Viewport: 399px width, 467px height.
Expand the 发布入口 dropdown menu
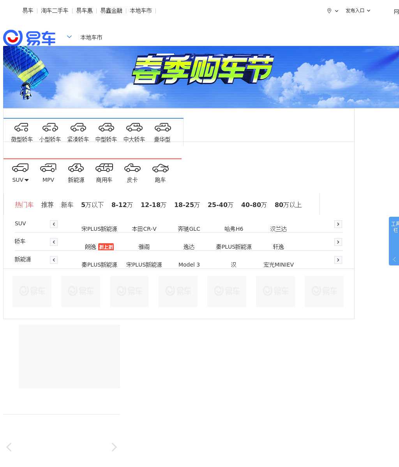click(x=358, y=11)
